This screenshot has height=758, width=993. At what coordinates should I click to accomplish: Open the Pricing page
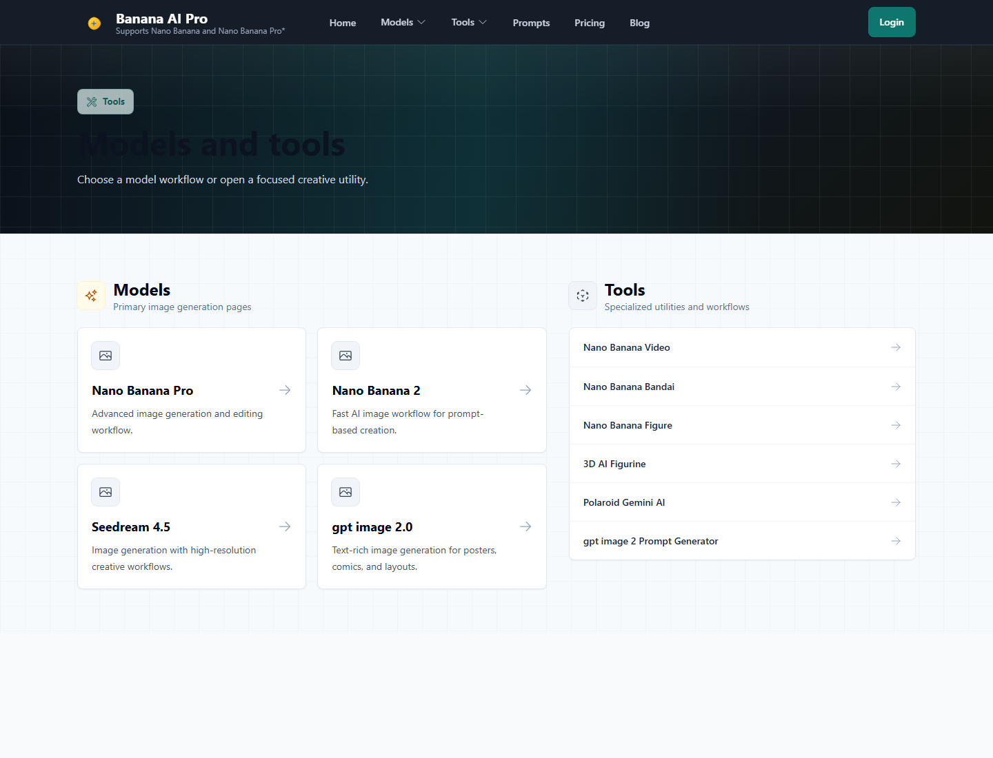click(590, 23)
